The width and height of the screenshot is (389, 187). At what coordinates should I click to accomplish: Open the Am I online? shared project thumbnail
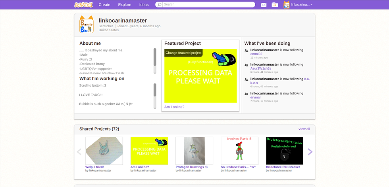[149, 151]
